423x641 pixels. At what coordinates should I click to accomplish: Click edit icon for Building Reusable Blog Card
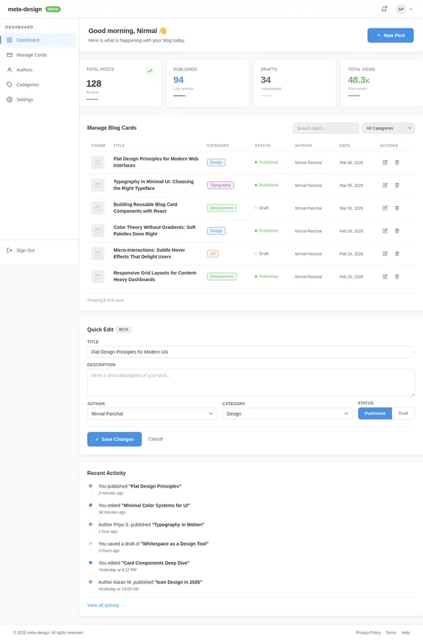click(385, 208)
